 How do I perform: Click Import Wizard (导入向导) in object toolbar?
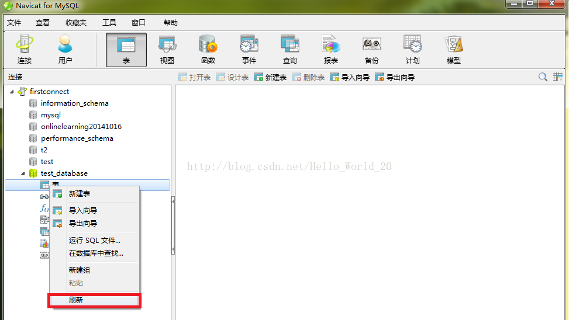coord(350,77)
